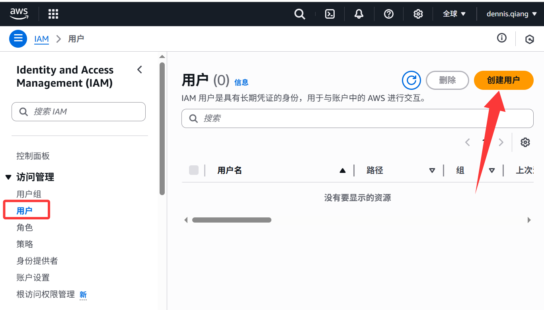
Task: Launch CloudShell terminal icon
Action: 330,14
